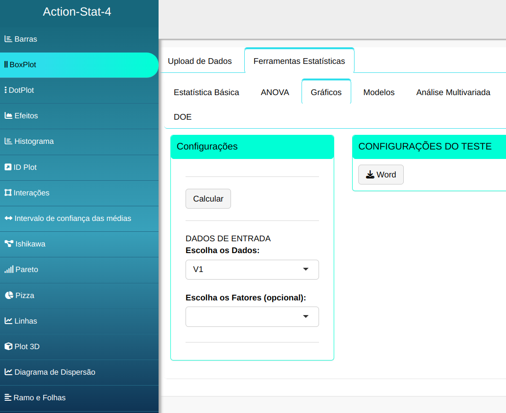This screenshot has height=413, width=506.
Task: Go to the Análise Multivariada tab
Action: click(453, 92)
